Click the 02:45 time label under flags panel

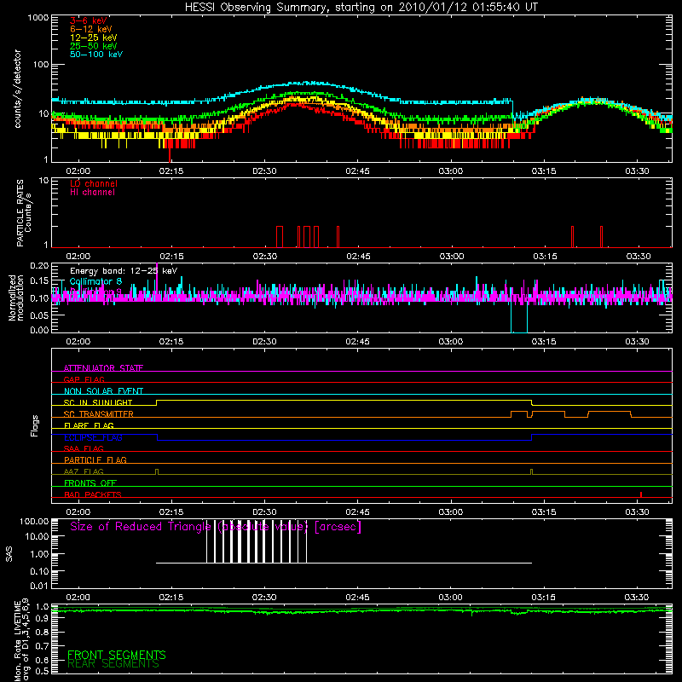(x=357, y=512)
